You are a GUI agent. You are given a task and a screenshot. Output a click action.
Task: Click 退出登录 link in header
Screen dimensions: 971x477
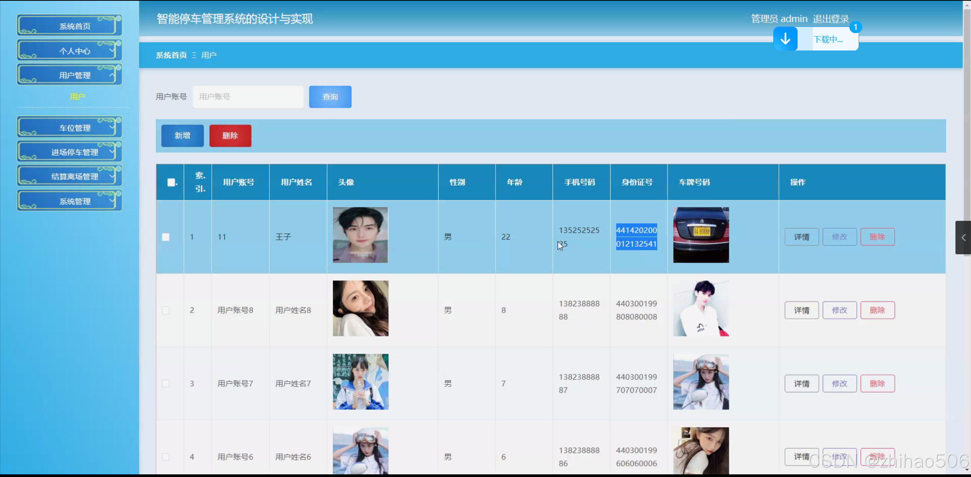(831, 19)
